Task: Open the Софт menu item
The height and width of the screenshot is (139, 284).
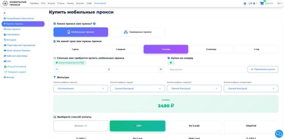Action: pyautogui.click(x=89, y=3)
